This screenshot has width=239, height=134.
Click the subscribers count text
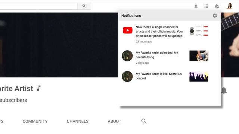[13, 100]
